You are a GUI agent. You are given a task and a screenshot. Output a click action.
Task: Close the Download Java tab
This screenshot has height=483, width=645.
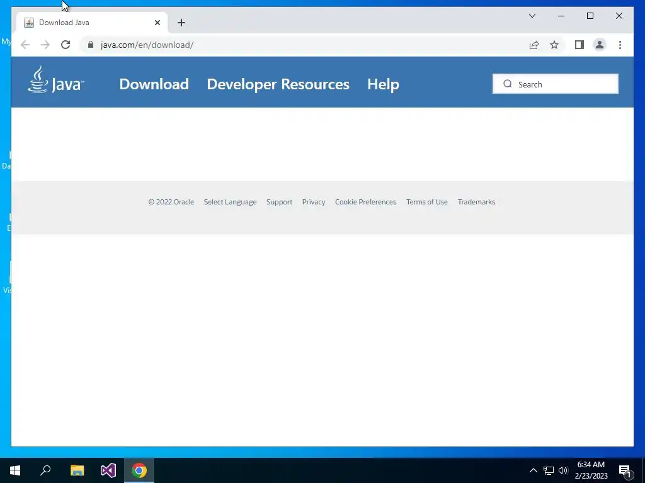pos(157,23)
